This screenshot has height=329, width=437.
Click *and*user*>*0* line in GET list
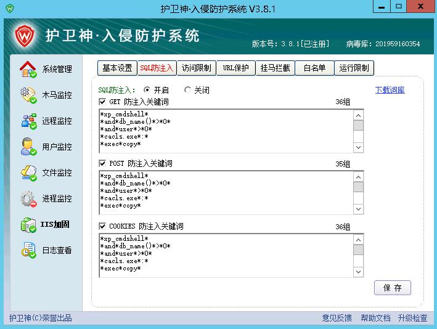point(126,129)
